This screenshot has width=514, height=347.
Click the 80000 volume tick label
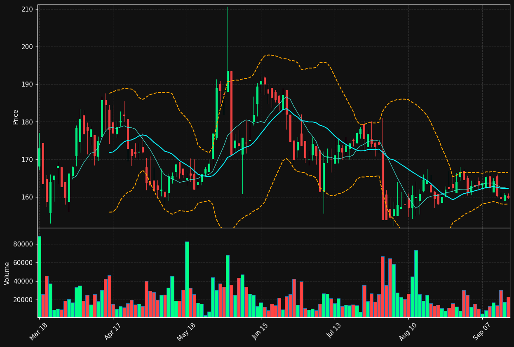[23, 244]
